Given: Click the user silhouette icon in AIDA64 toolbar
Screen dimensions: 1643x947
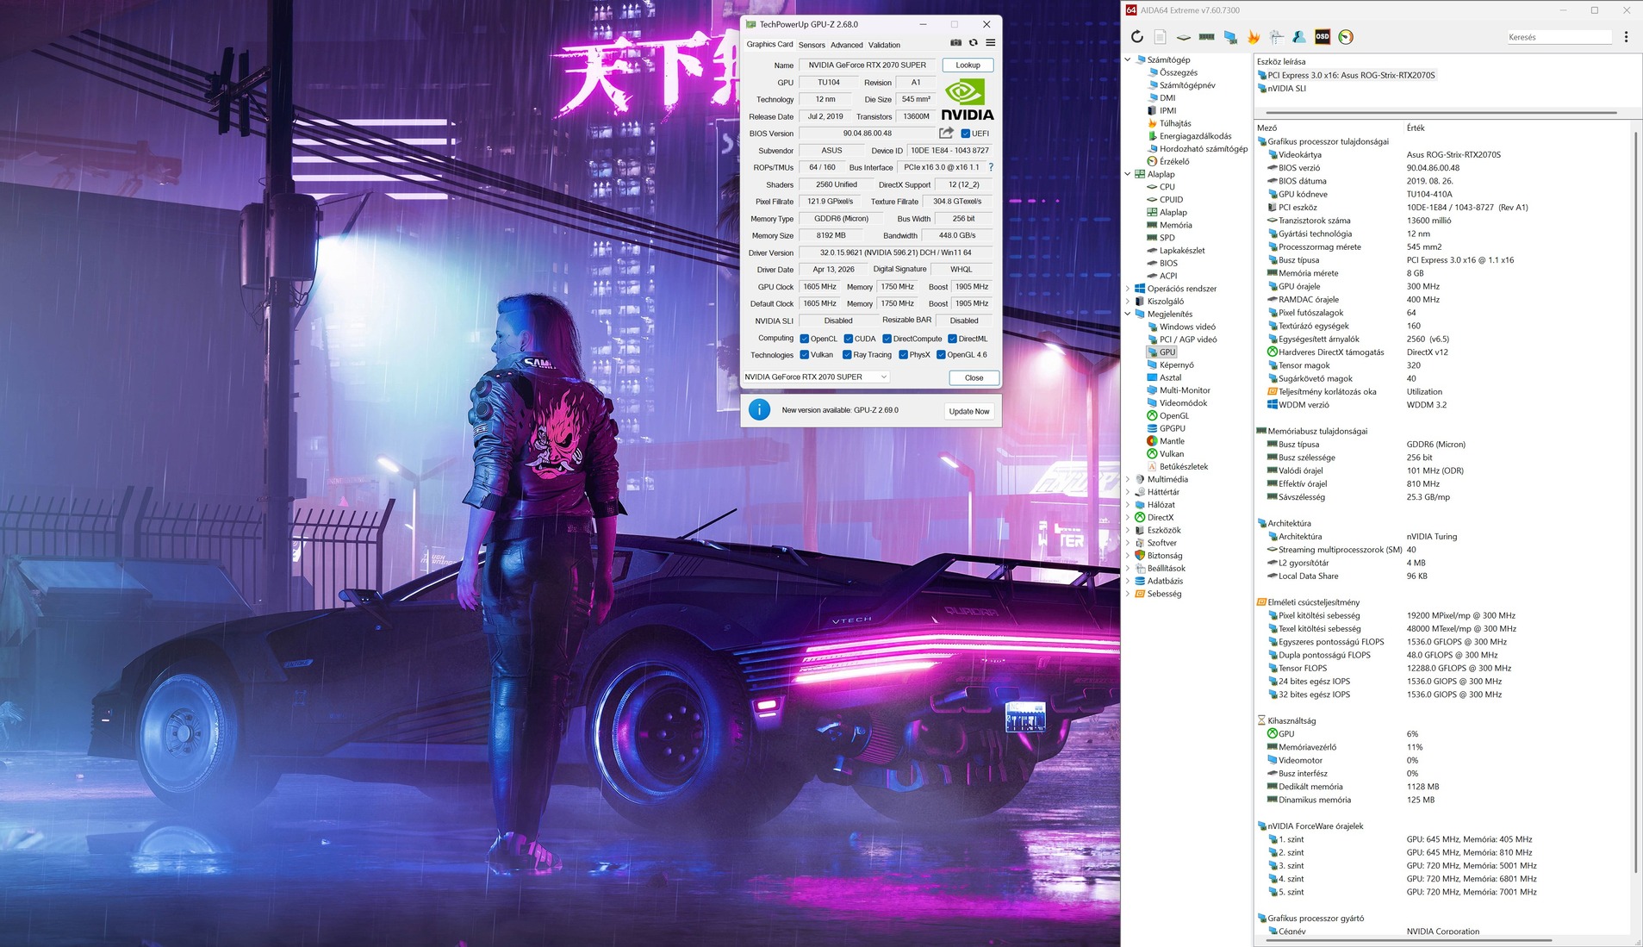Looking at the screenshot, I should tap(1299, 37).
